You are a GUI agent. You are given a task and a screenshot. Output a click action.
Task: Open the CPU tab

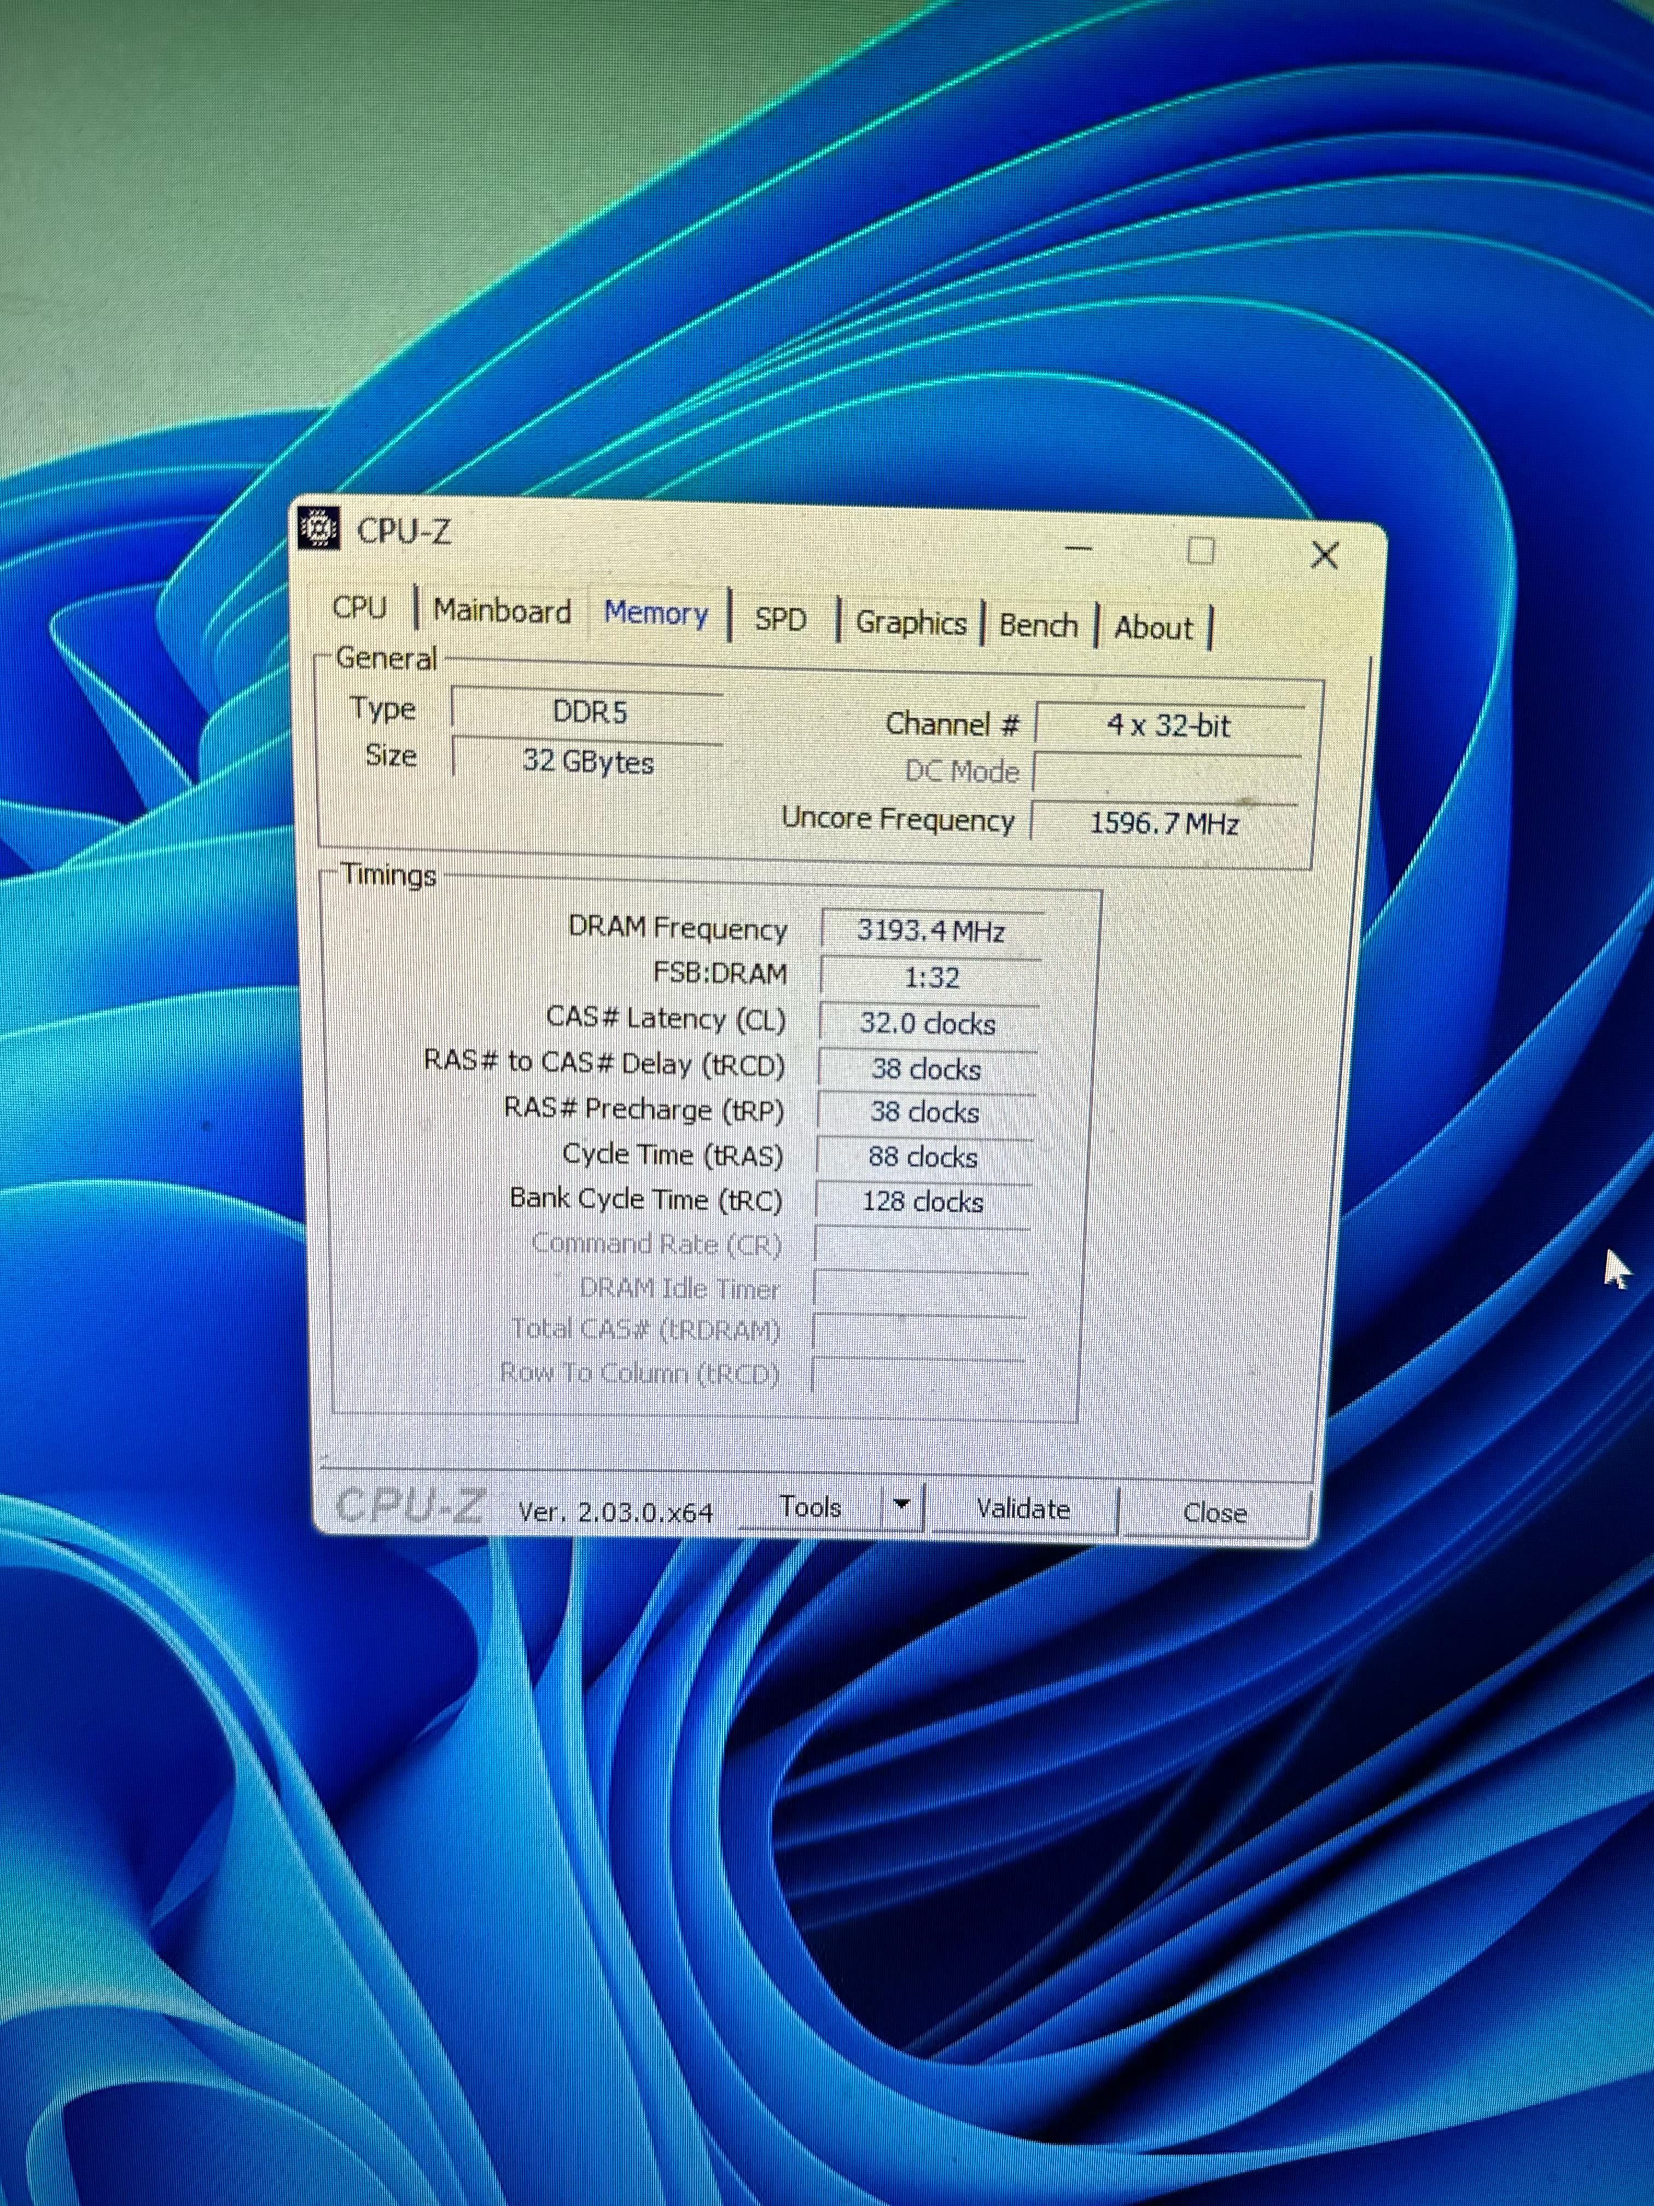point(360,607)
